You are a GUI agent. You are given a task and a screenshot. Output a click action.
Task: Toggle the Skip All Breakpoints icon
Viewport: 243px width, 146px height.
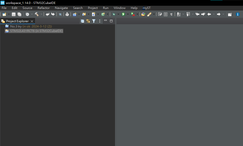click(60, 14)
